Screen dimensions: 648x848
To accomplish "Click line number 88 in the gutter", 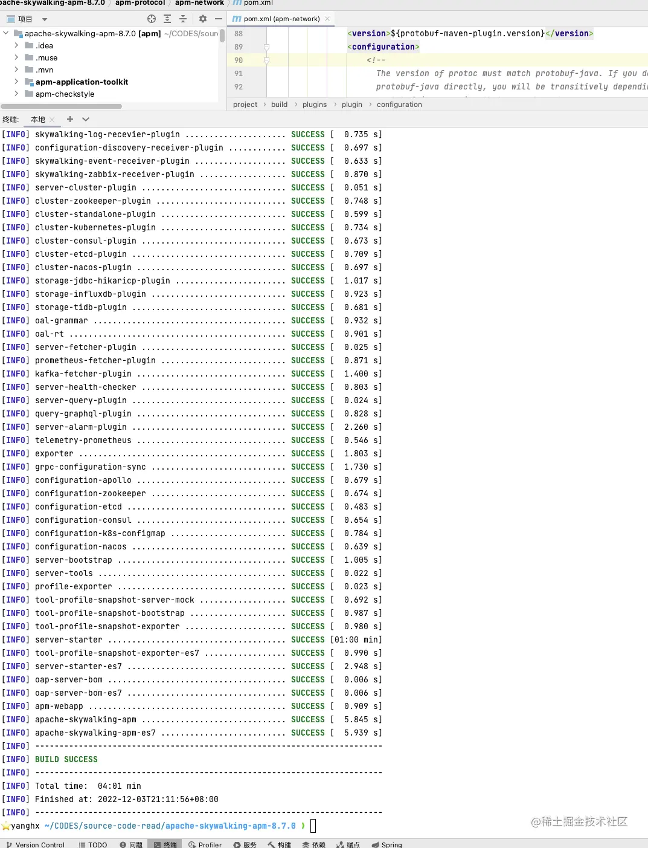I will (239, 34).
